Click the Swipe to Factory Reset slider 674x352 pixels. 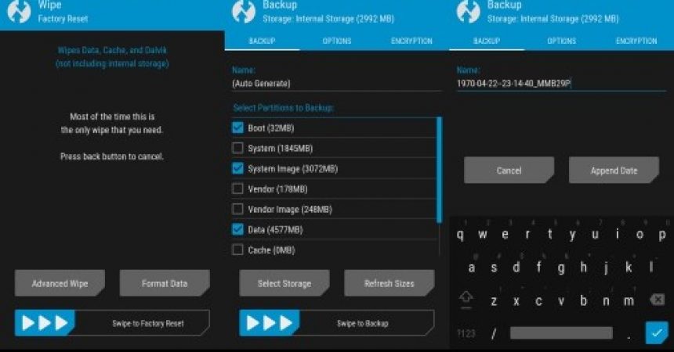coord(112,323)
